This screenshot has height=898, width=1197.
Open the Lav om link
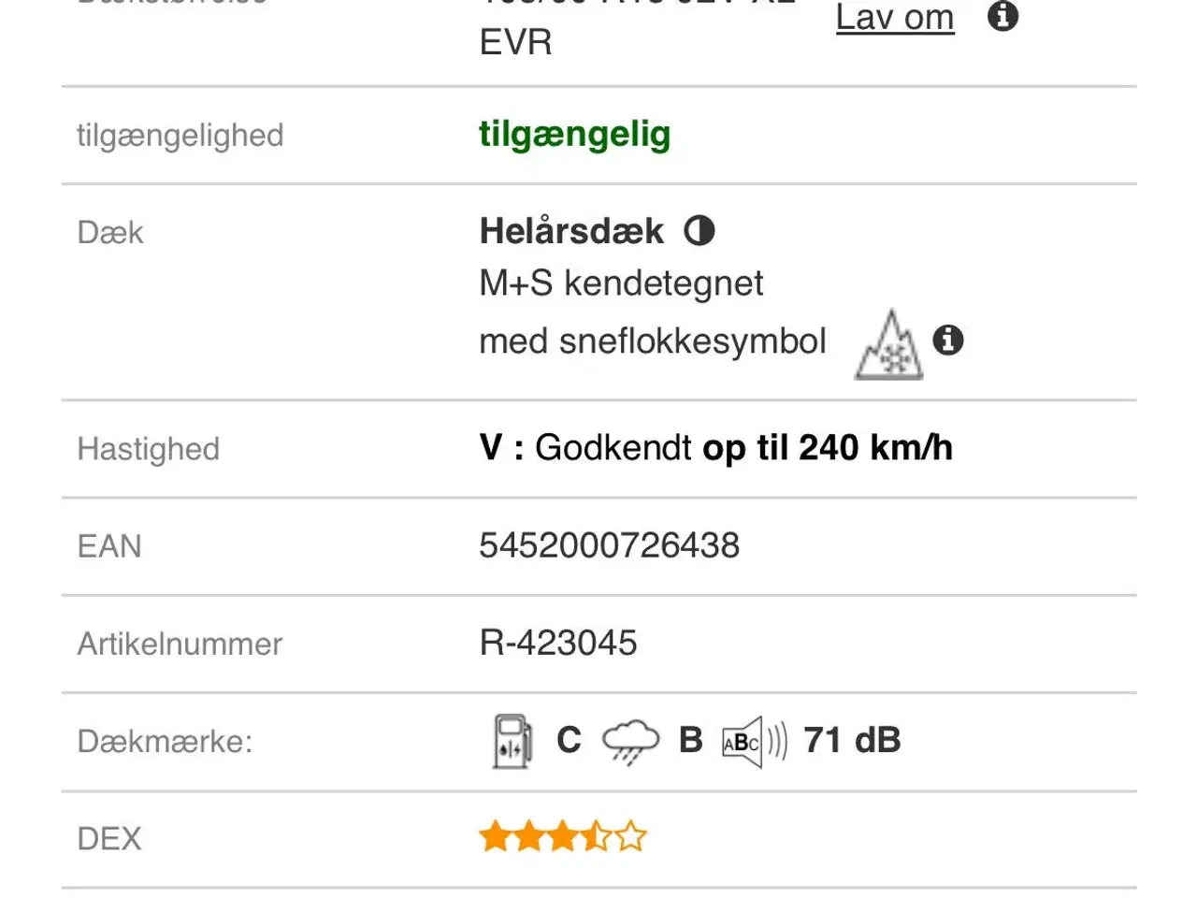(893, 17)
